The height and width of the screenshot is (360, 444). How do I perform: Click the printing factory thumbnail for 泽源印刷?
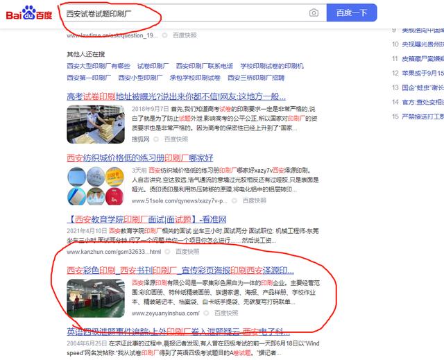(96, 298)
